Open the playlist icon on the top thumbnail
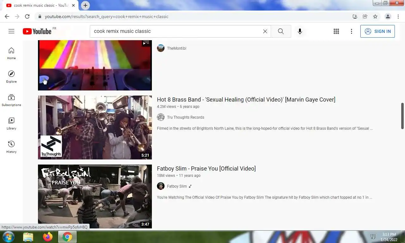This screenshot has height=243, width=405. pos(146,43)
